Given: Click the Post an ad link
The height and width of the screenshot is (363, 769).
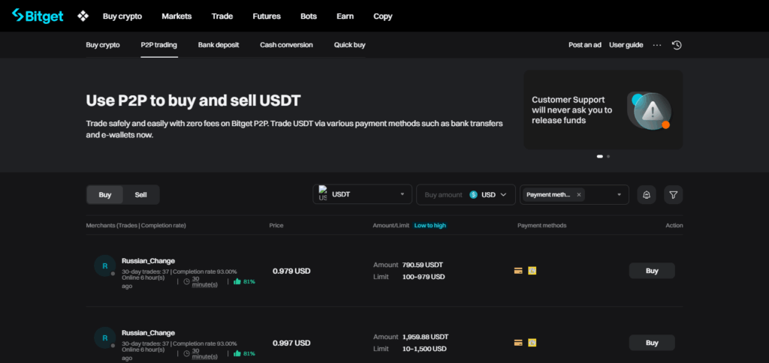Looking at the screenshot, I should click(584, 45).
